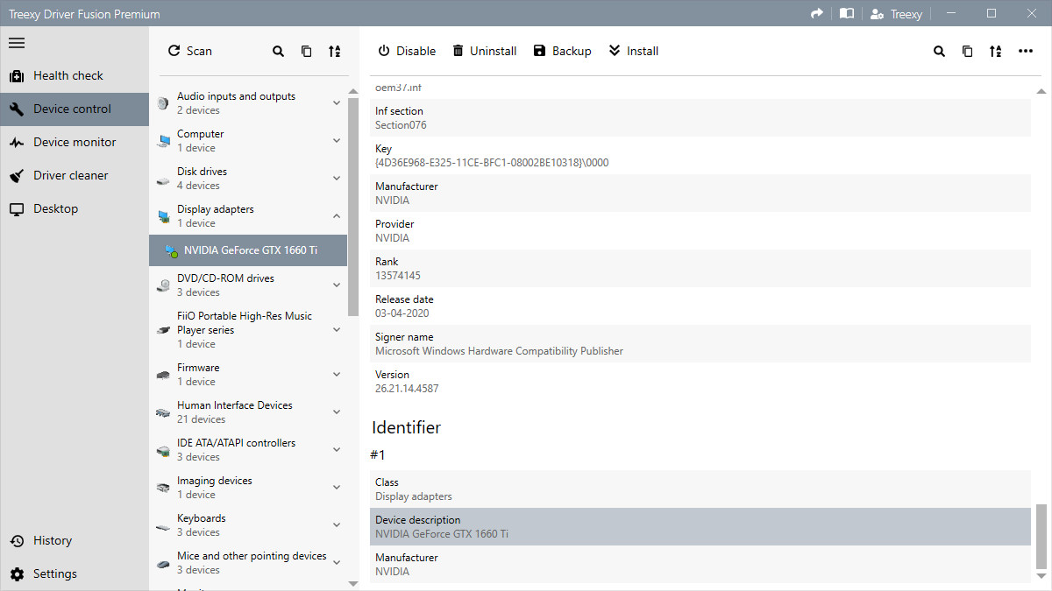
Task: Switch to Device monitor
Action: [74, 141]
